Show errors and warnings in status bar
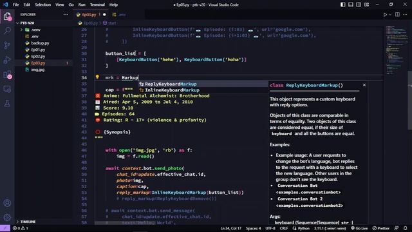Viewport: 412px width, 232px height. (x=21, y=228)
